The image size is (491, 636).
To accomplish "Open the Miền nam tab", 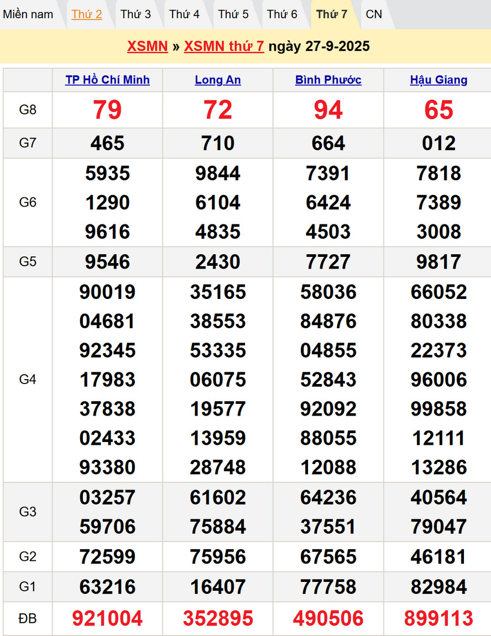I will (x=28, y=14).
